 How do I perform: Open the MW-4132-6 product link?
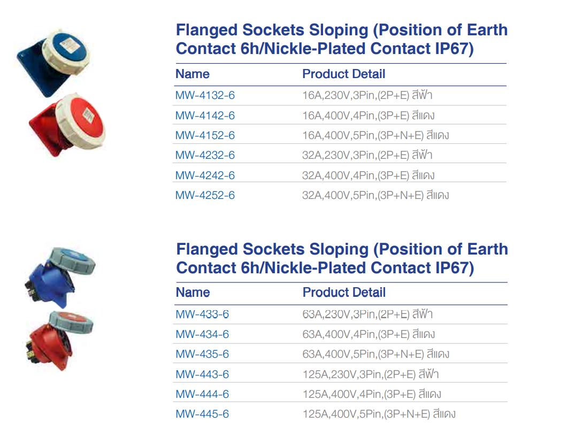pyautogui.click(x=205, y=96)
